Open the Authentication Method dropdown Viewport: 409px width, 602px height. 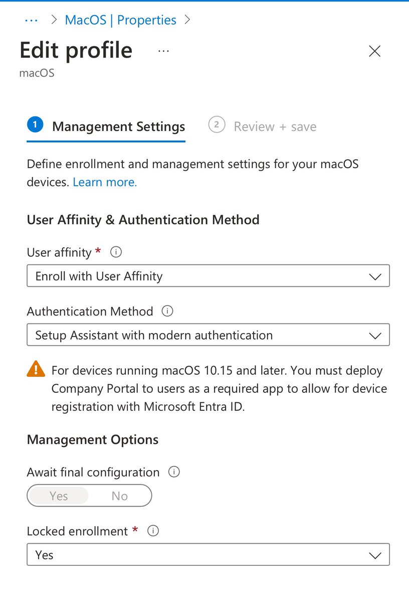pos(208,335)
